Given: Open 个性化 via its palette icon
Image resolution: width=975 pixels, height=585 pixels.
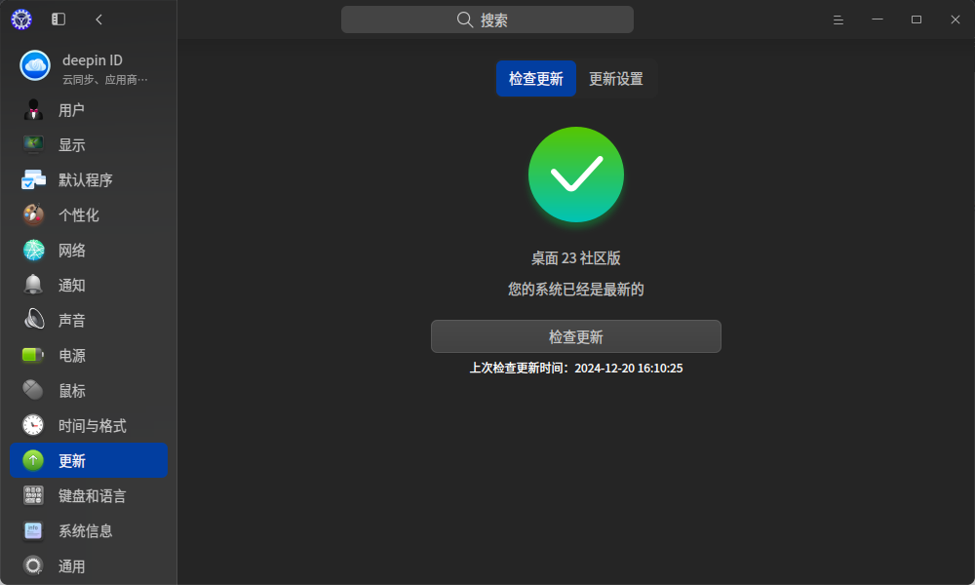Looking at the screenshot, I should [33, 215].
